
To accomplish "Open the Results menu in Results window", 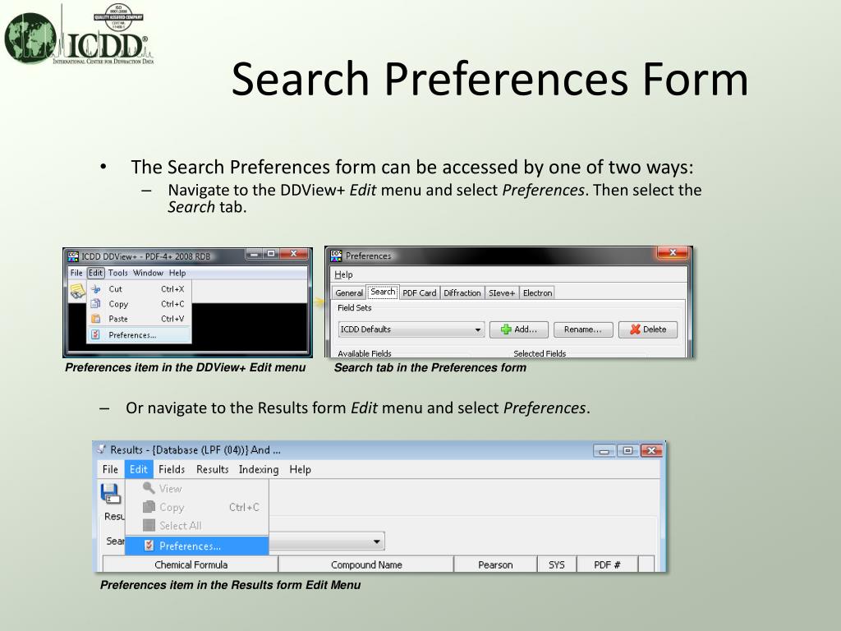I will [213, 469].
